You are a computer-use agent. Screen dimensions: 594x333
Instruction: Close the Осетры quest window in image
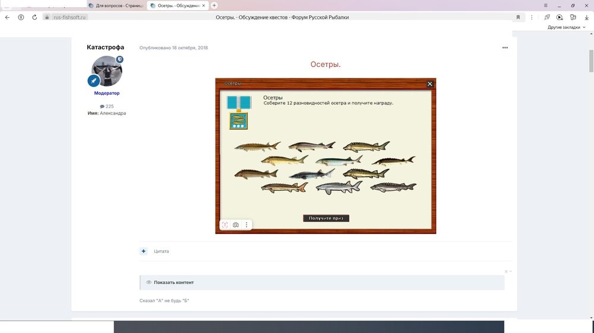pyautogui.click(x=429, y=84)
